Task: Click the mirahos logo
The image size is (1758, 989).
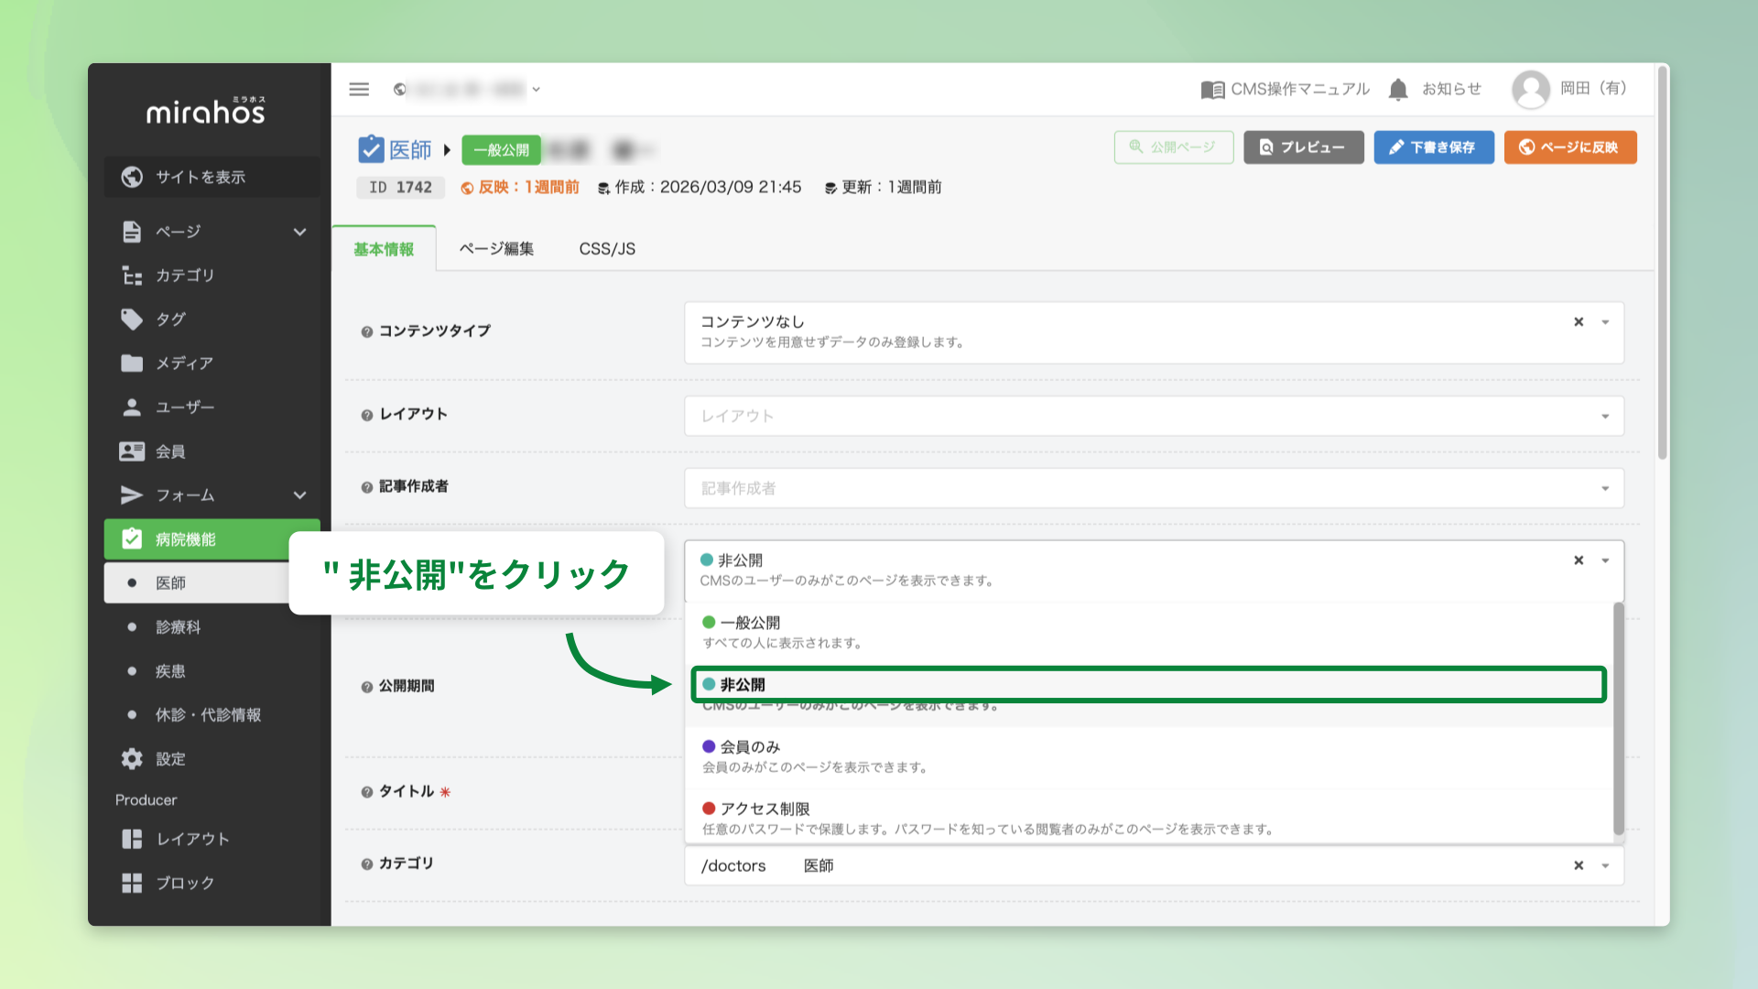Action: [x=206, y=111]
